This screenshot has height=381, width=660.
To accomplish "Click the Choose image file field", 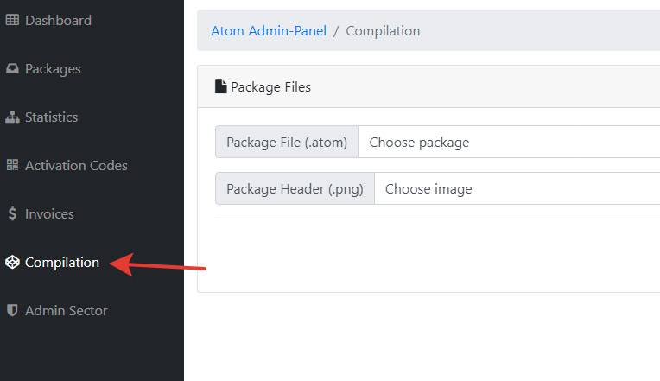I will (517, 188).
